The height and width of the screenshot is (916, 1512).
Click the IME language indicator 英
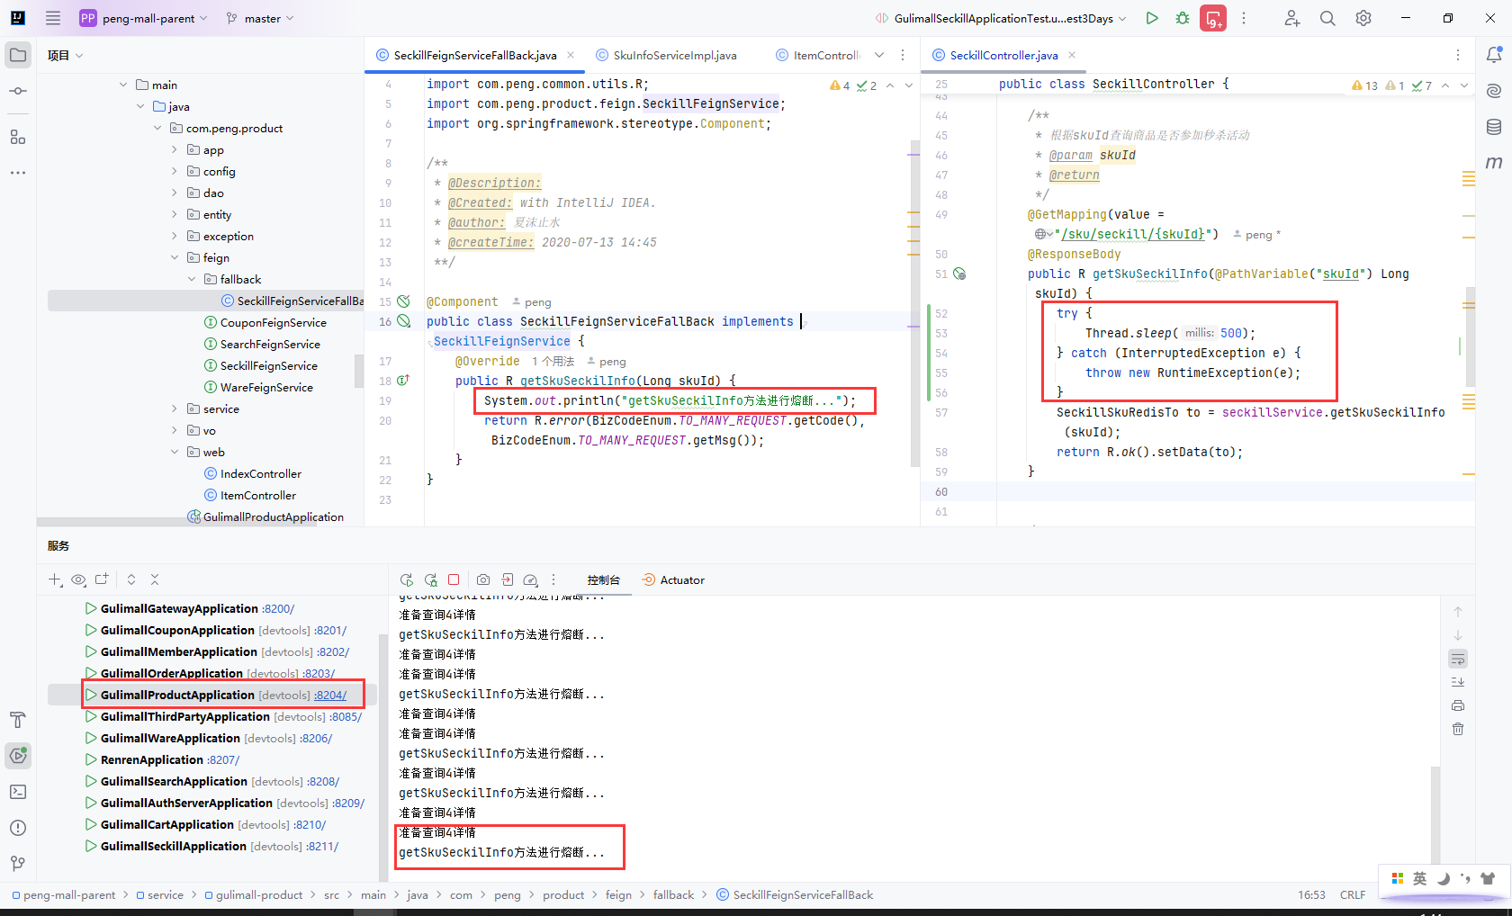pyautogui.click(x=1420, y=878)
